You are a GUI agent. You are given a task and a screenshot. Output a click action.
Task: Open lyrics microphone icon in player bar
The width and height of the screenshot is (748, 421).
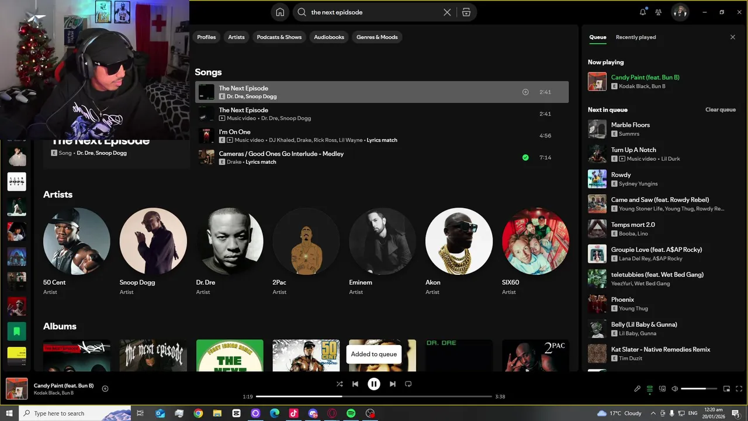coord(638,389)
